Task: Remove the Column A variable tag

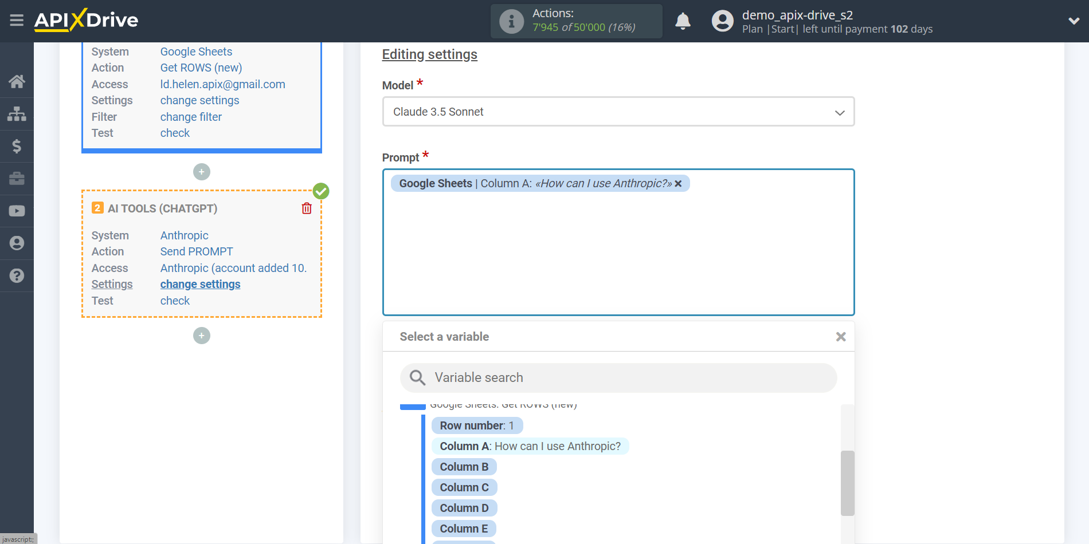Action: [x=678, y=184]
